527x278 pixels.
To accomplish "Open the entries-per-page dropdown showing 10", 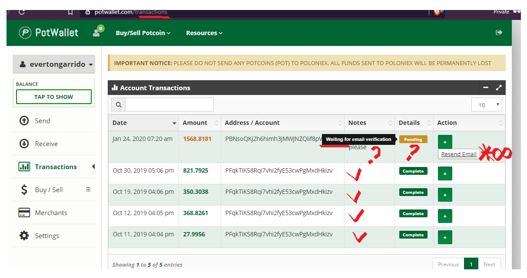I will point(487,105).
